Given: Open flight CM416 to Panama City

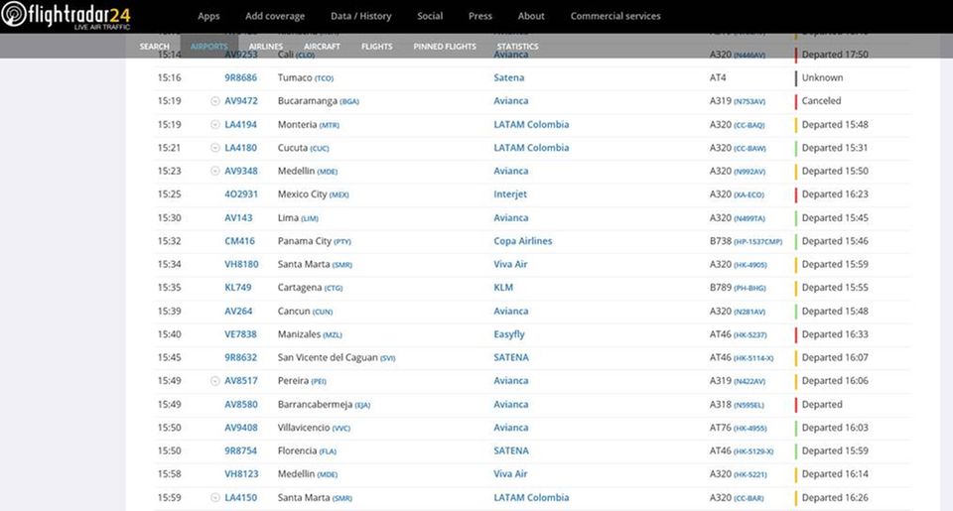Looking at the screenshot, I should [x=239, y=241].
